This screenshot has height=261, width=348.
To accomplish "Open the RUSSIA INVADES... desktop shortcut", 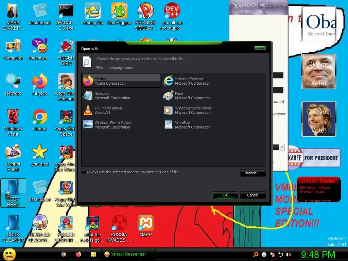I will click(119, 228).
